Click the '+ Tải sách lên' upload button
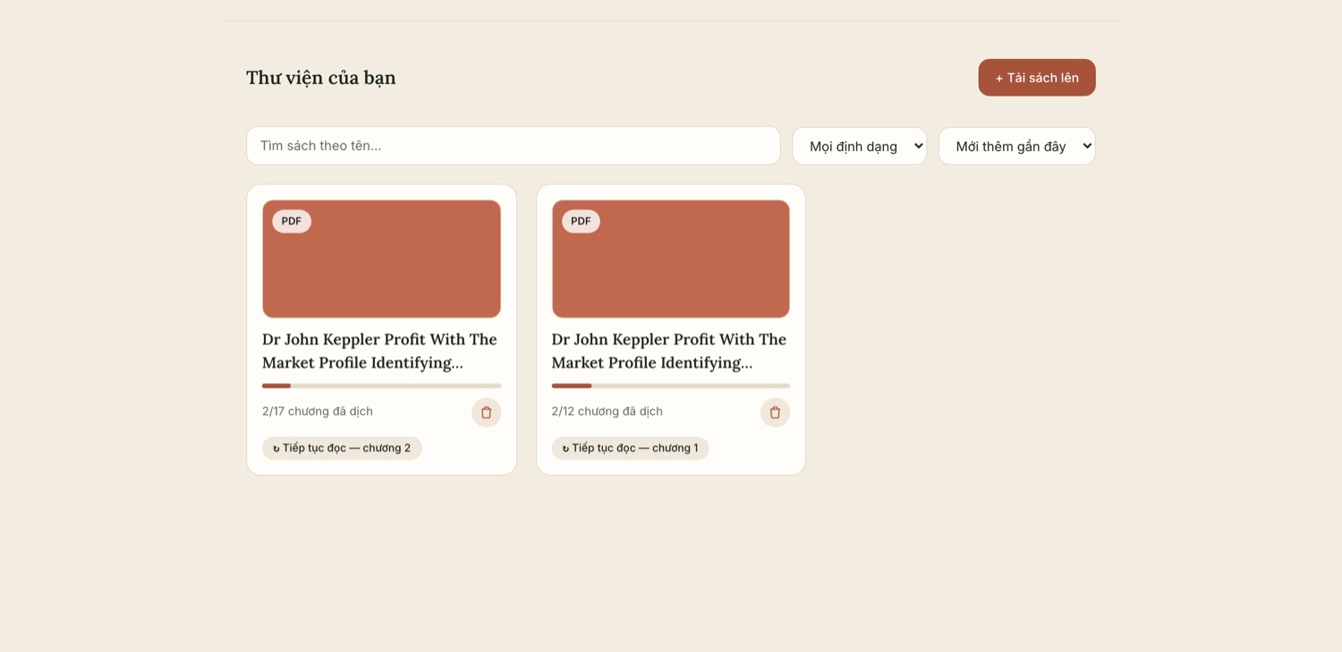1342x652 pixels. (1036, 78)
